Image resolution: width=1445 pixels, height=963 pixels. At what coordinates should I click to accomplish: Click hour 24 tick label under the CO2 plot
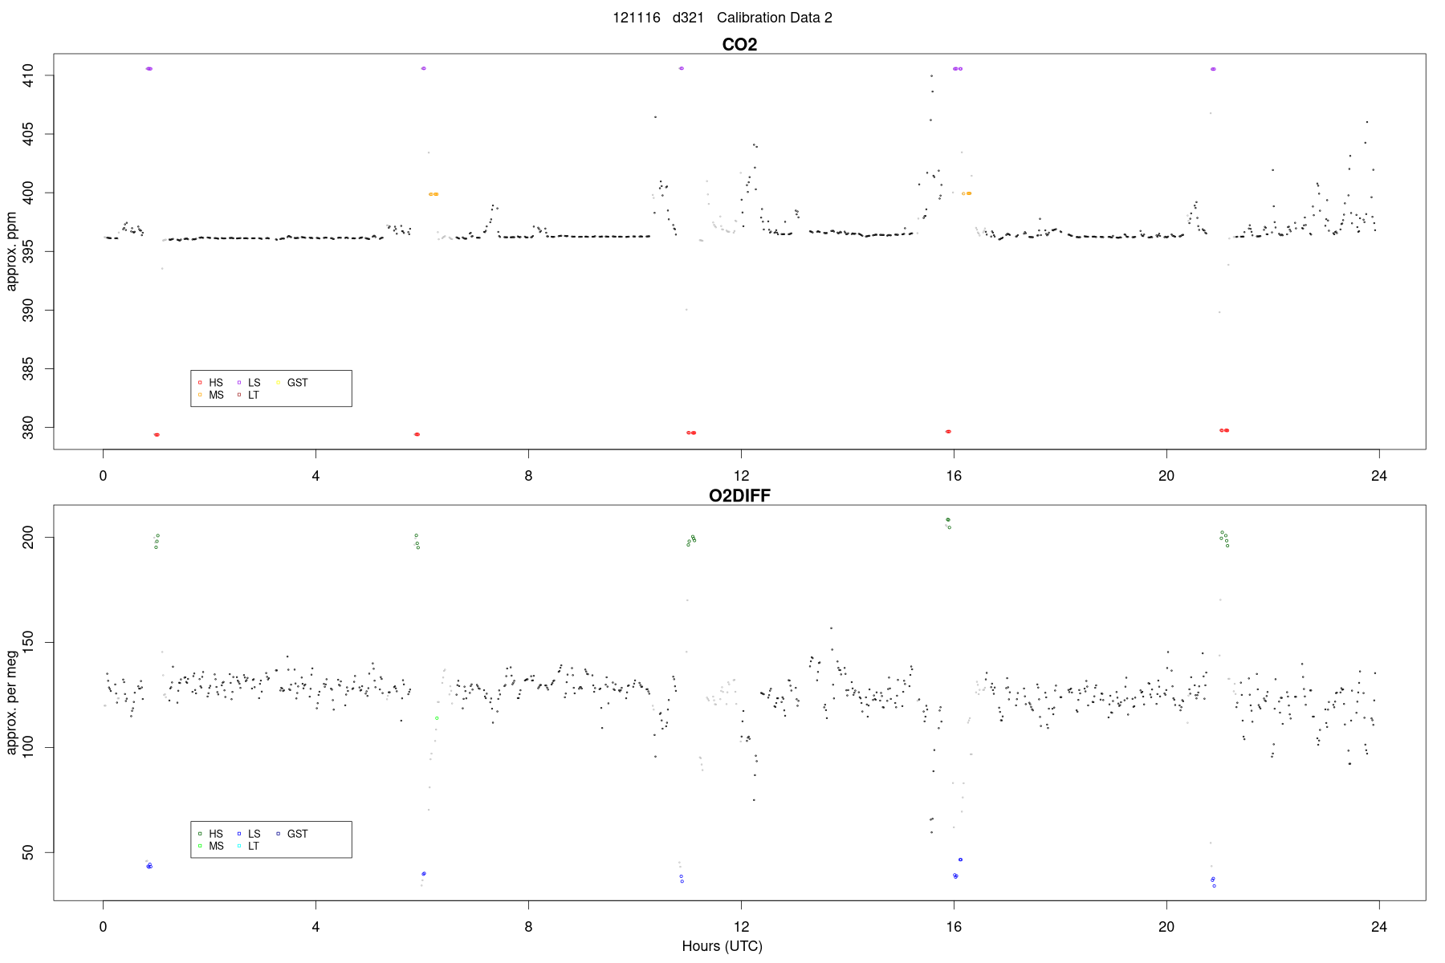(1379, 476)
